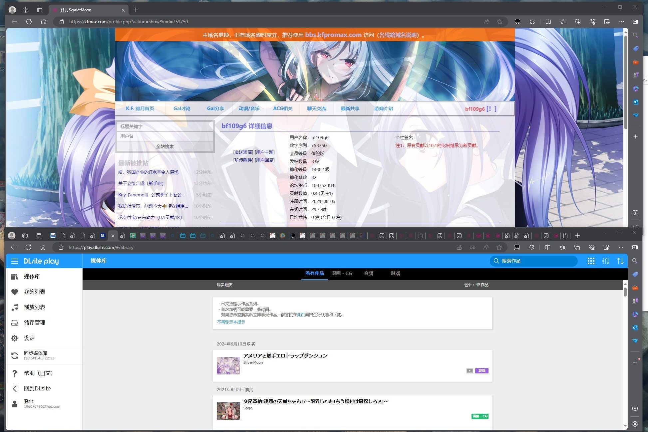This screenshot has width=648, height=432.
Task: Click magnifier in DLsite search box
Action: [496, 261]
